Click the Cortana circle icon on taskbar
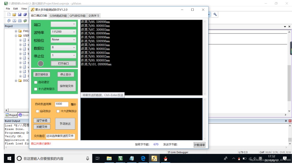The image size is (292, 165). click(x=19, y=158)
